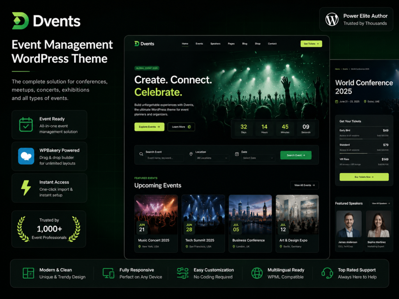Viewport: 399px width, 299px height.
Task: Open the Speakers menu item
Action: pos(215,44)
